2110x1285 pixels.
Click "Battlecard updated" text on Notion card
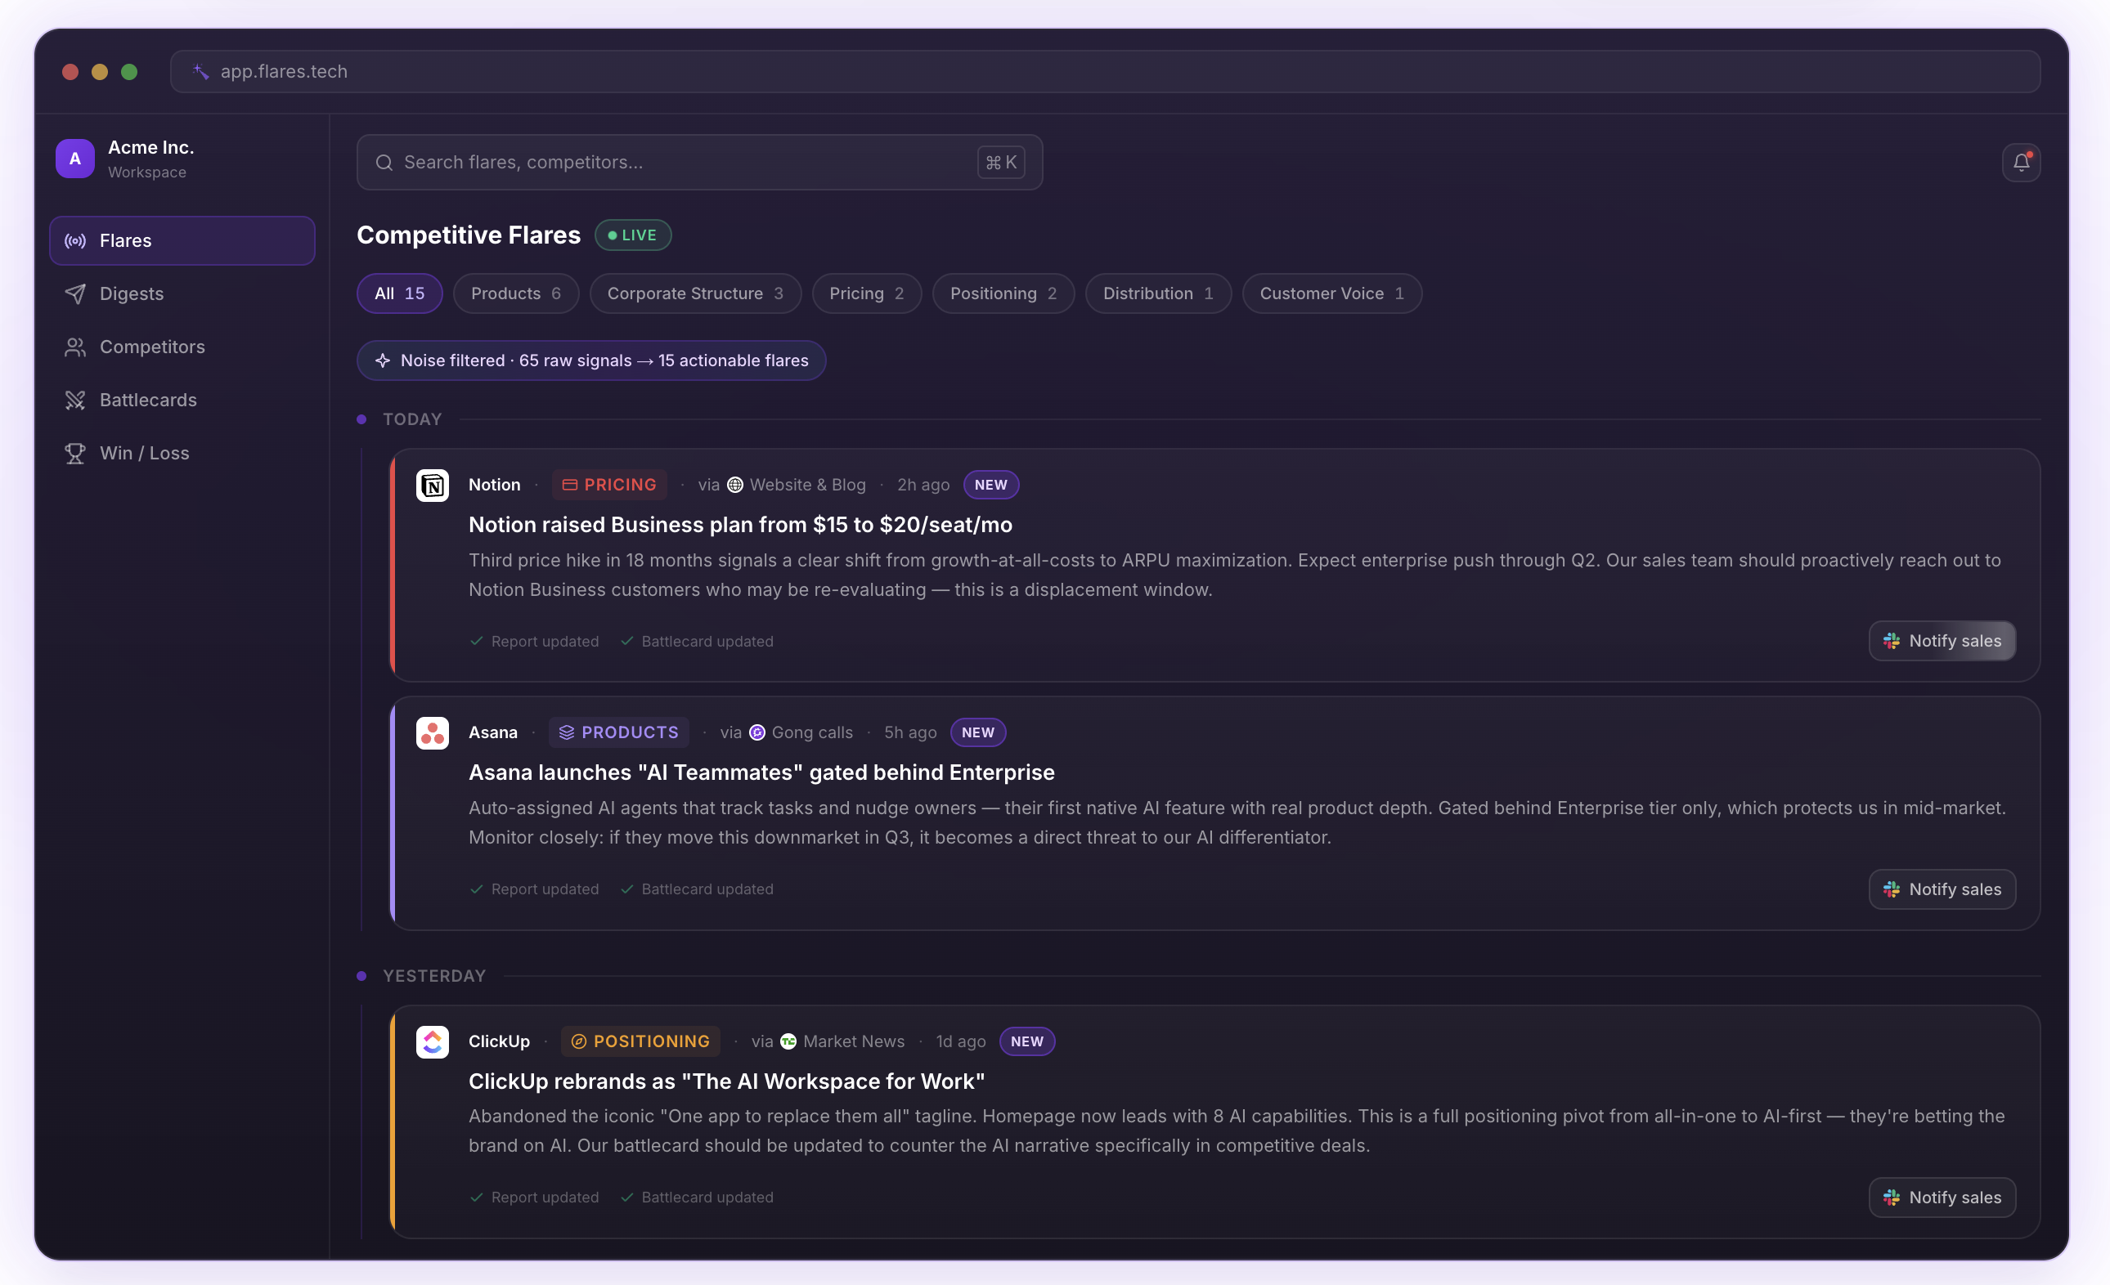(x=707, y=641)
